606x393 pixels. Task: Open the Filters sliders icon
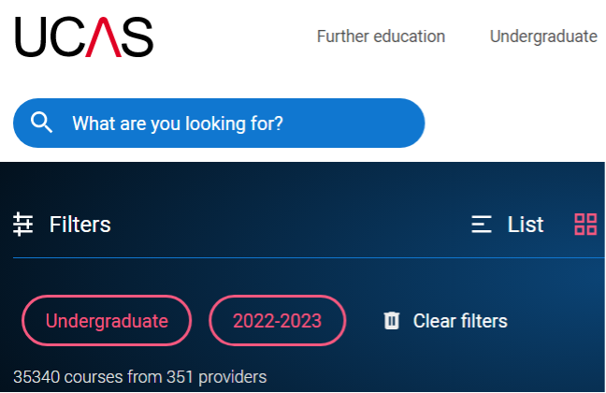[x=23, y=225]
